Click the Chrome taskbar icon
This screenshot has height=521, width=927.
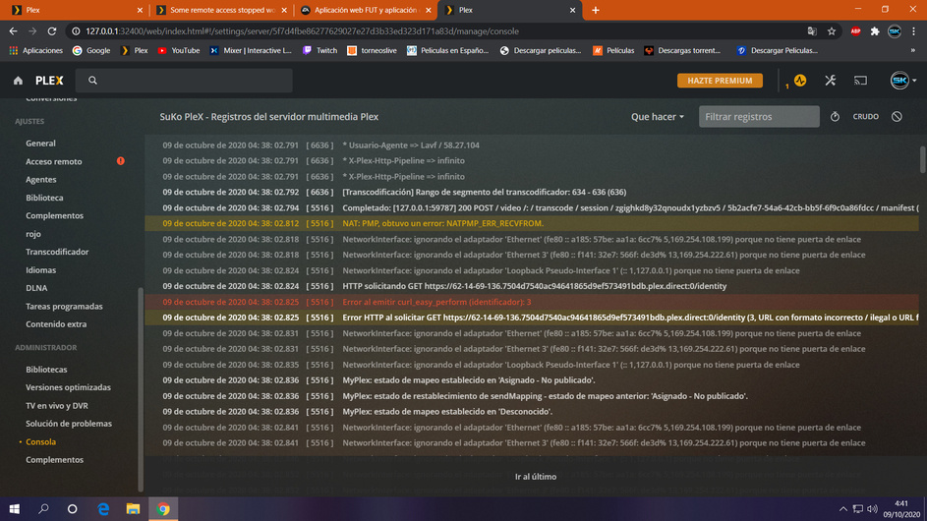pyautogui.click(x=163, y=508)
